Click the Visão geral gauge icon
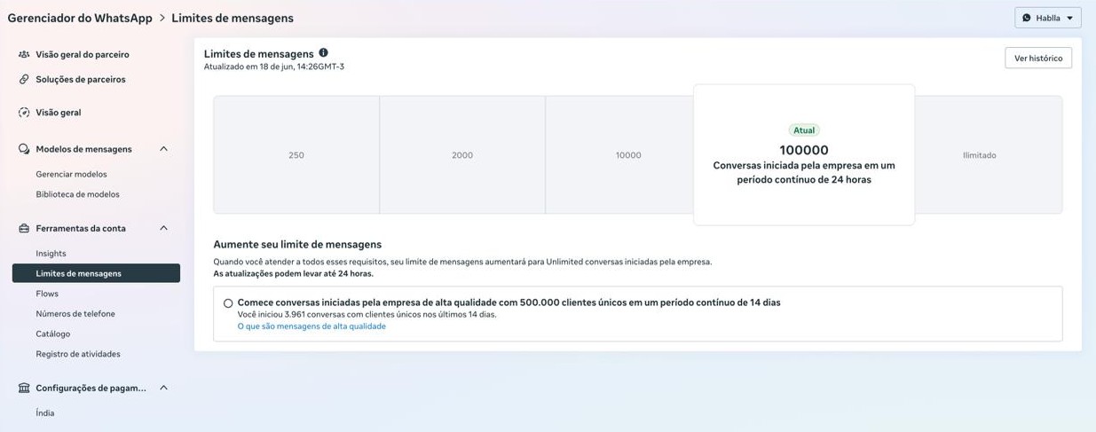1096x432 pixels. (x=24, y=113)
